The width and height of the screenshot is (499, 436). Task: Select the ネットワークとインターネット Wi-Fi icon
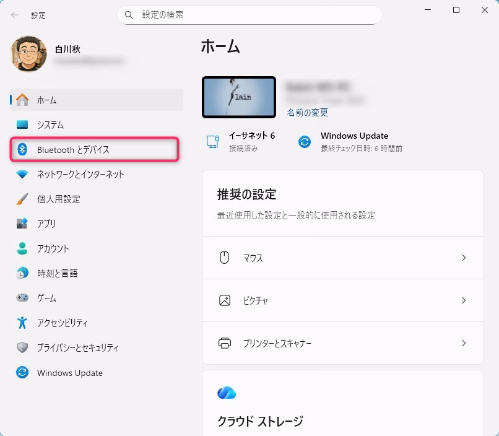click(x=22, y=174)
